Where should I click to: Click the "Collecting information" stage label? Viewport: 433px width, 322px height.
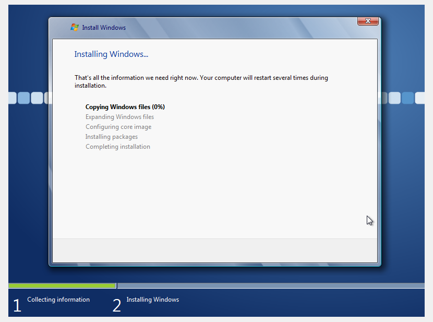[x=58, y=300]
